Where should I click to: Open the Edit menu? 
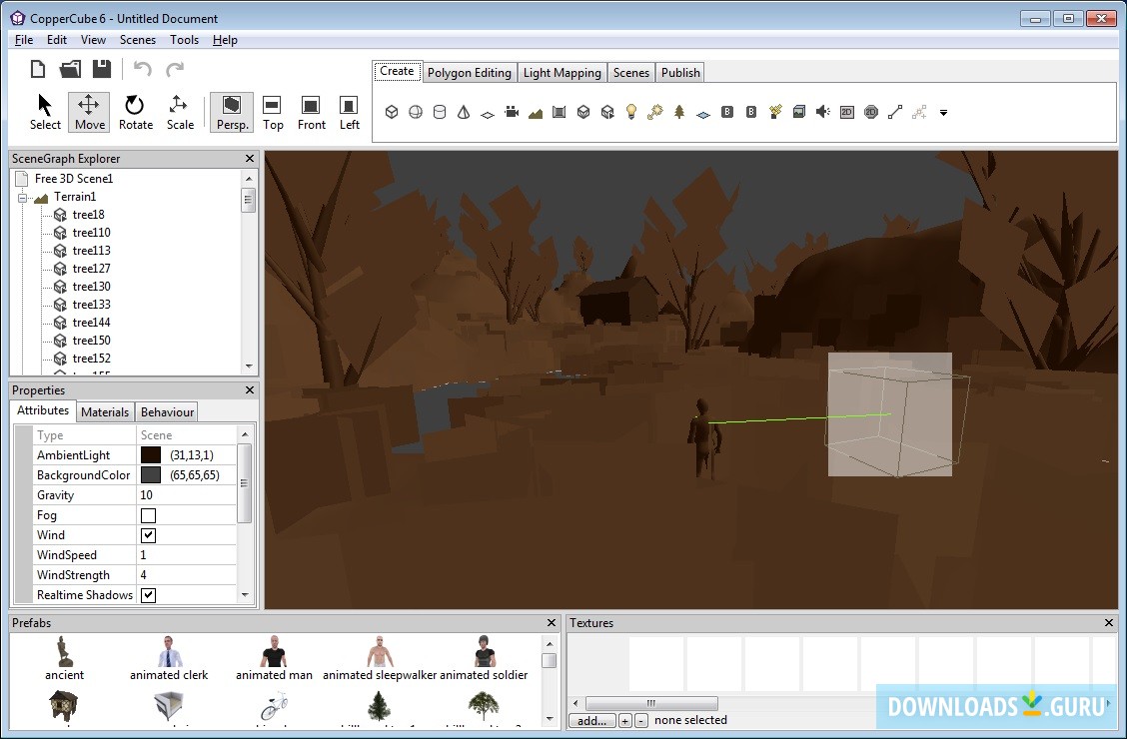[x=57, y=40]
